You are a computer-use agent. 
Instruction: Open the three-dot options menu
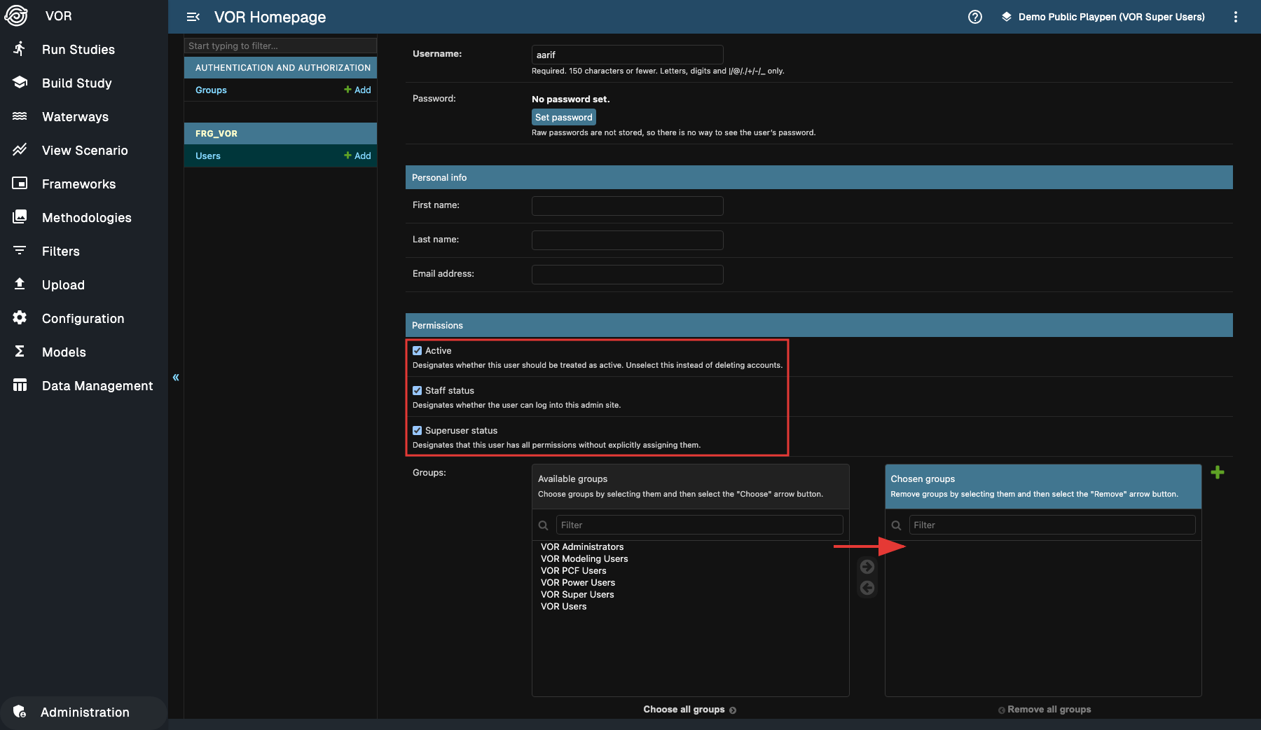1235,17
